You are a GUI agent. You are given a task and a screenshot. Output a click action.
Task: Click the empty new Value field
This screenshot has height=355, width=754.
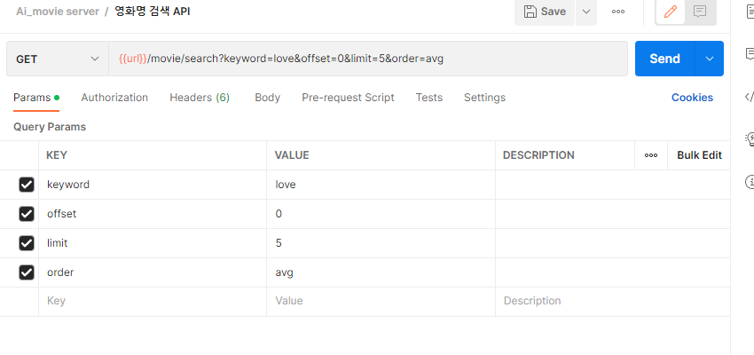click(x=381, y=301)
